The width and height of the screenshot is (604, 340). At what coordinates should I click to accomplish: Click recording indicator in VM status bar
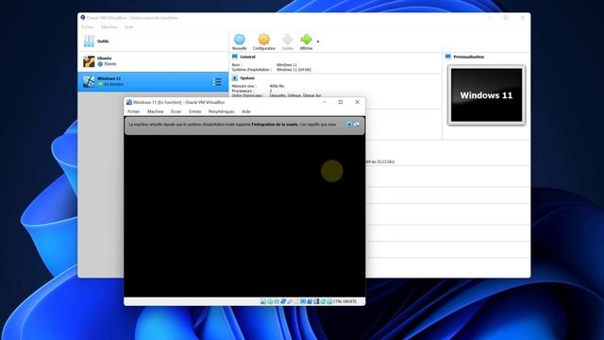point(309,301)
